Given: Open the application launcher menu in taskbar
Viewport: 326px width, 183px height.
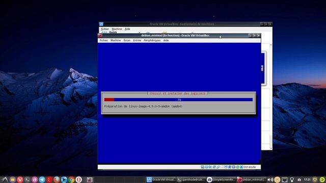Looking at the screenshot, I should [5, 179].
